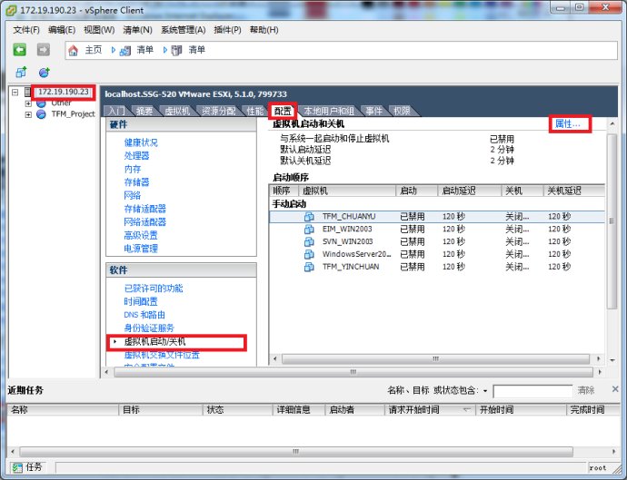
Task: Open the 系统管理(A) menu
Action: tap(184, 30)
